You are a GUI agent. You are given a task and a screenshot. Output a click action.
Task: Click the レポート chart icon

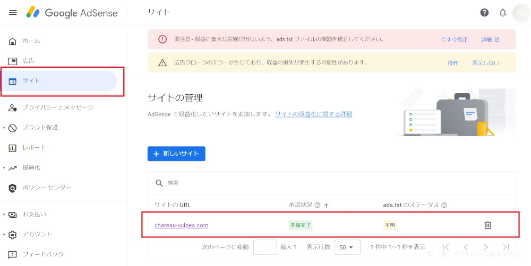[13, 148]
